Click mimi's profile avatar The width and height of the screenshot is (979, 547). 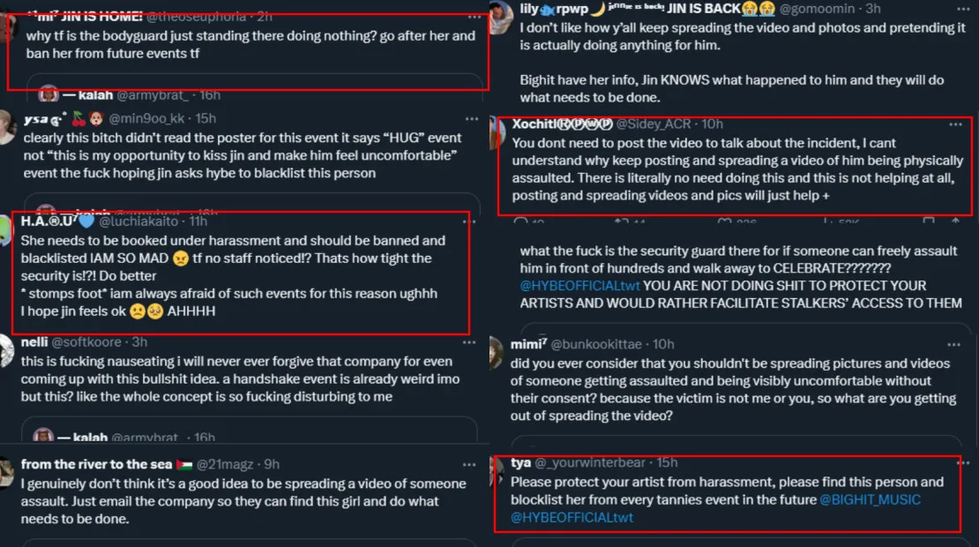tap(497, 352)
